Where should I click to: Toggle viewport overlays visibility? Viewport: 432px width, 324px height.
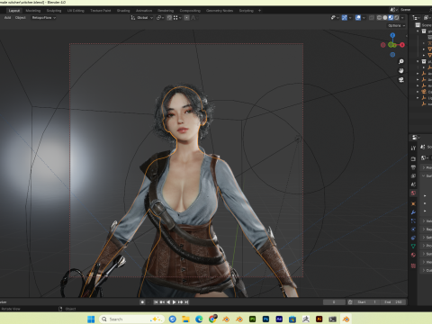coord(358,18)
